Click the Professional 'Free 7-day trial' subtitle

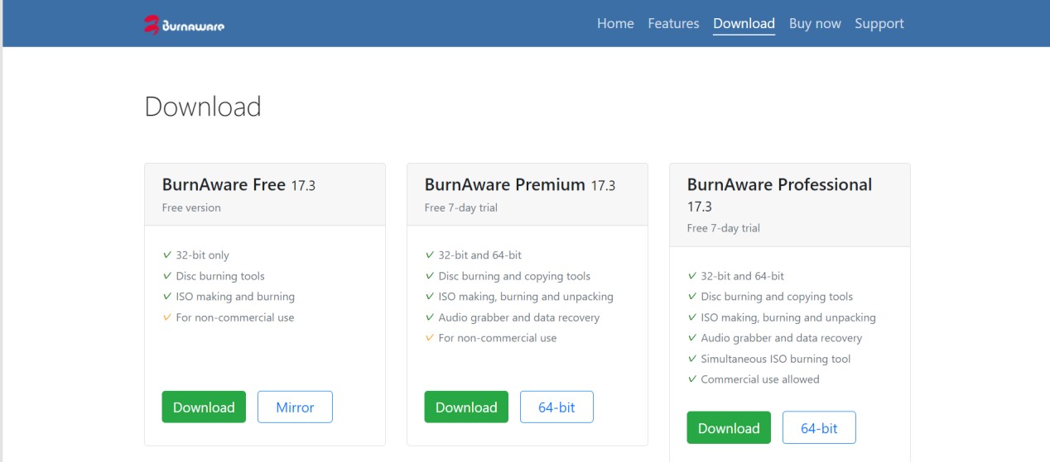pyautogui.click(x=724, y=228)
